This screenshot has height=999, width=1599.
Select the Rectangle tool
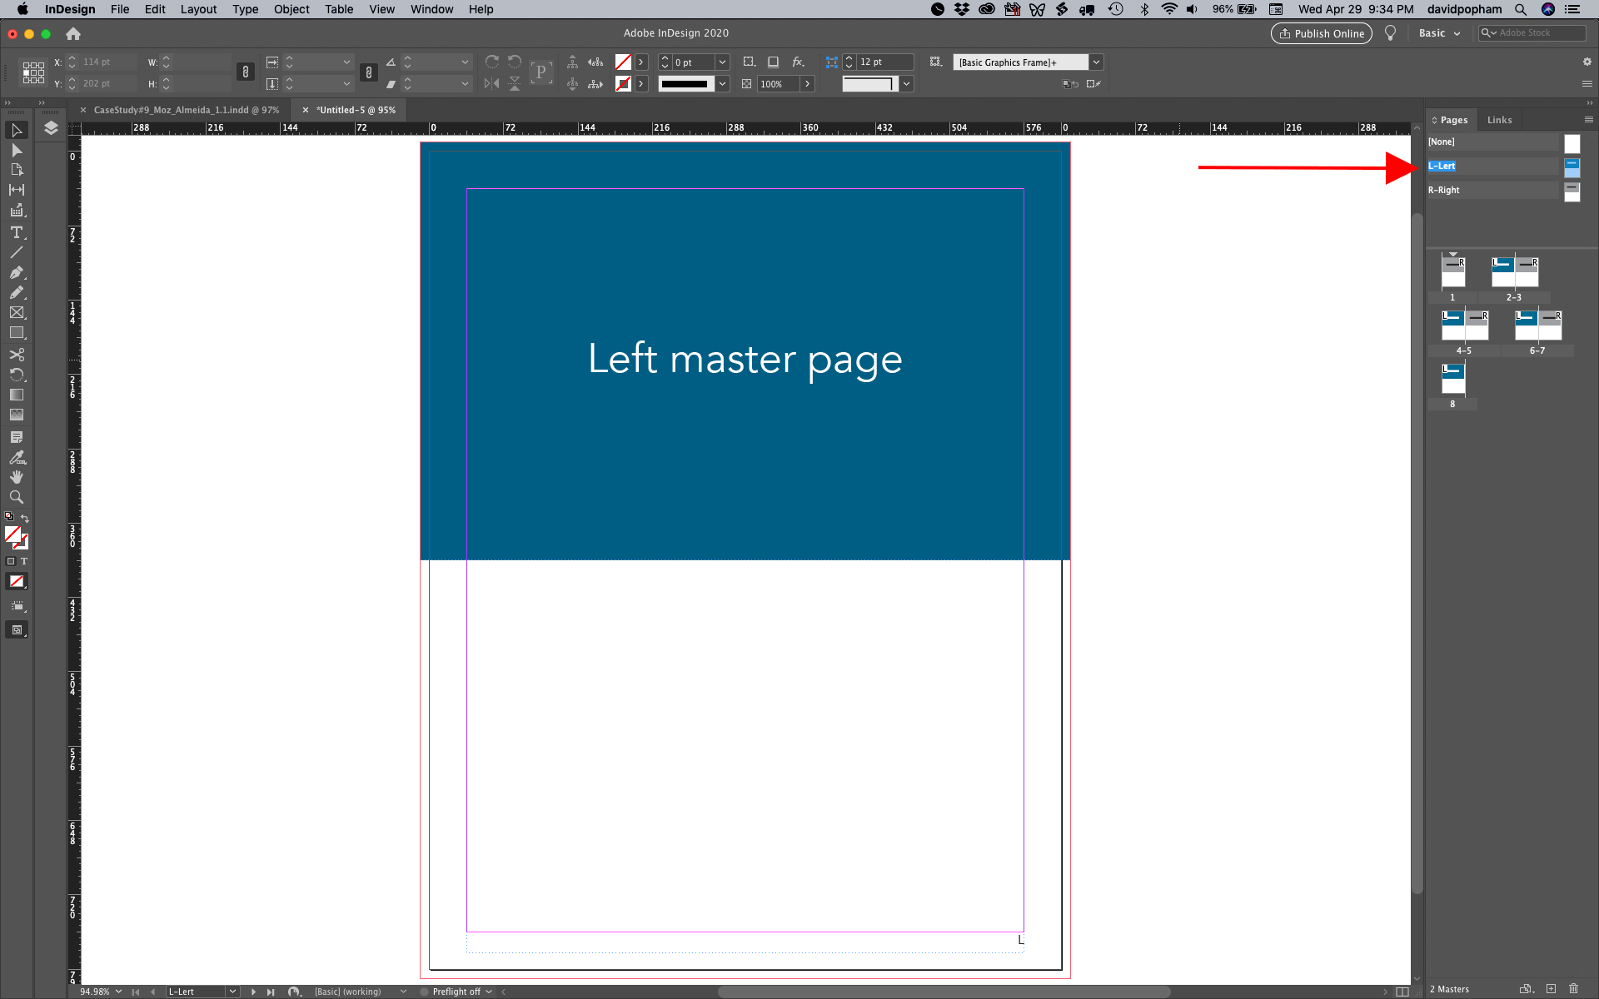tap(17, 333)
